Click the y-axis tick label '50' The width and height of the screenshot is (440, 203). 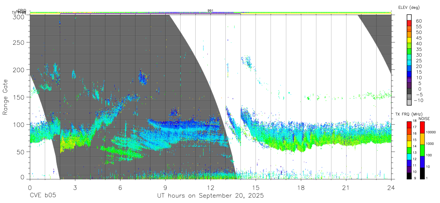coord(20,152)
